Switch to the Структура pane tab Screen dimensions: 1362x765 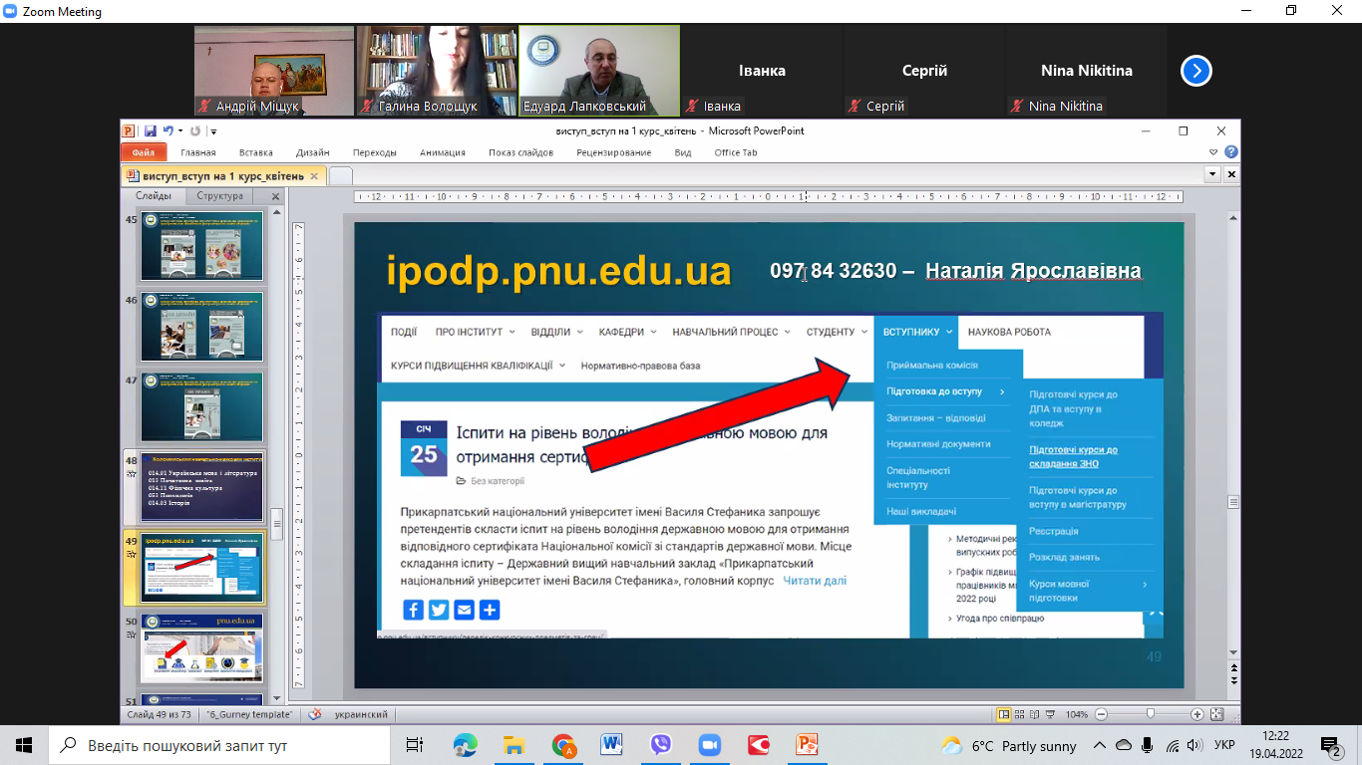pyautogui.click(x=219, y=196)
